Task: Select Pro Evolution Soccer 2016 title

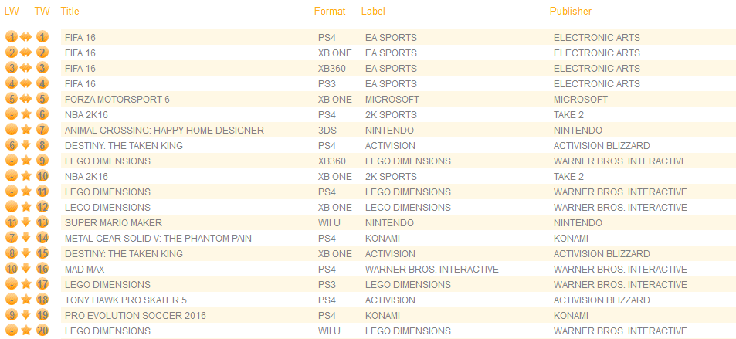Action: (x=135, y=316)
